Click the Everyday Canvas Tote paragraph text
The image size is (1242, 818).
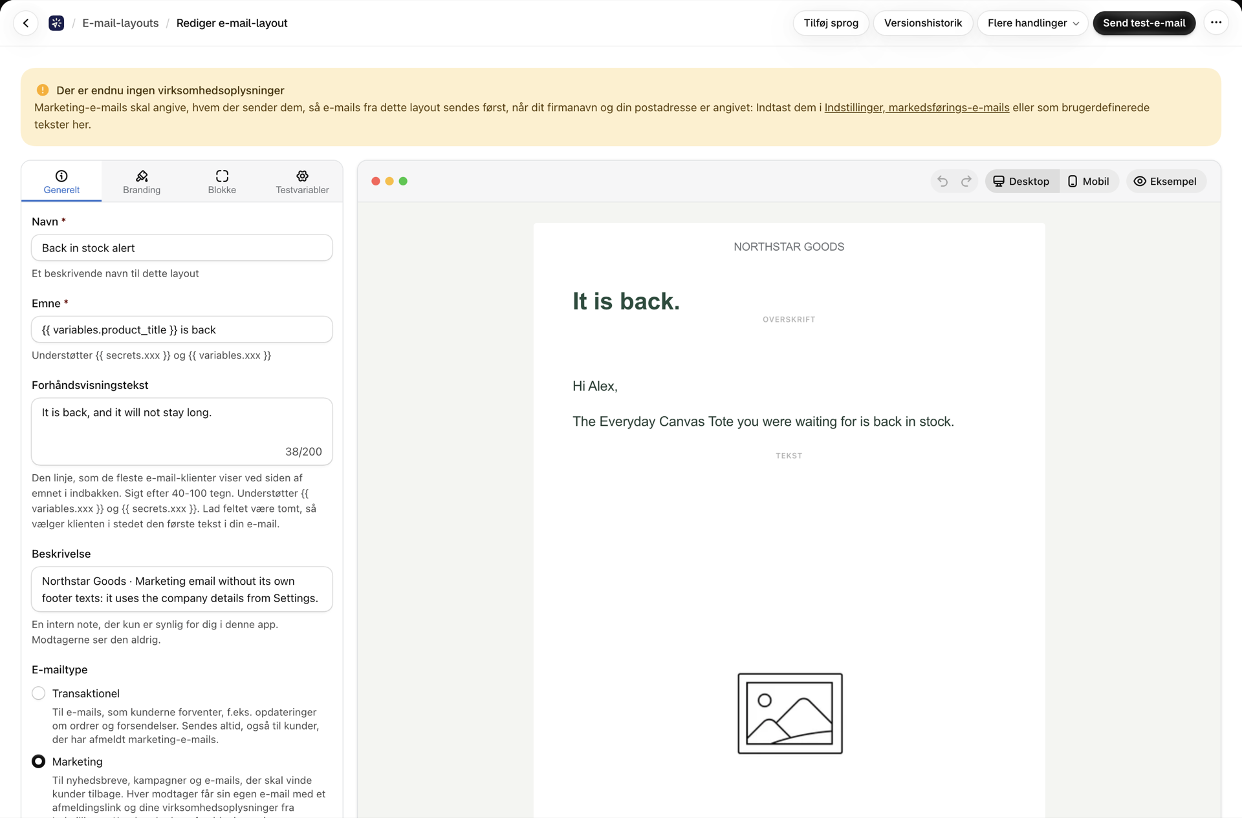[763, 422]
